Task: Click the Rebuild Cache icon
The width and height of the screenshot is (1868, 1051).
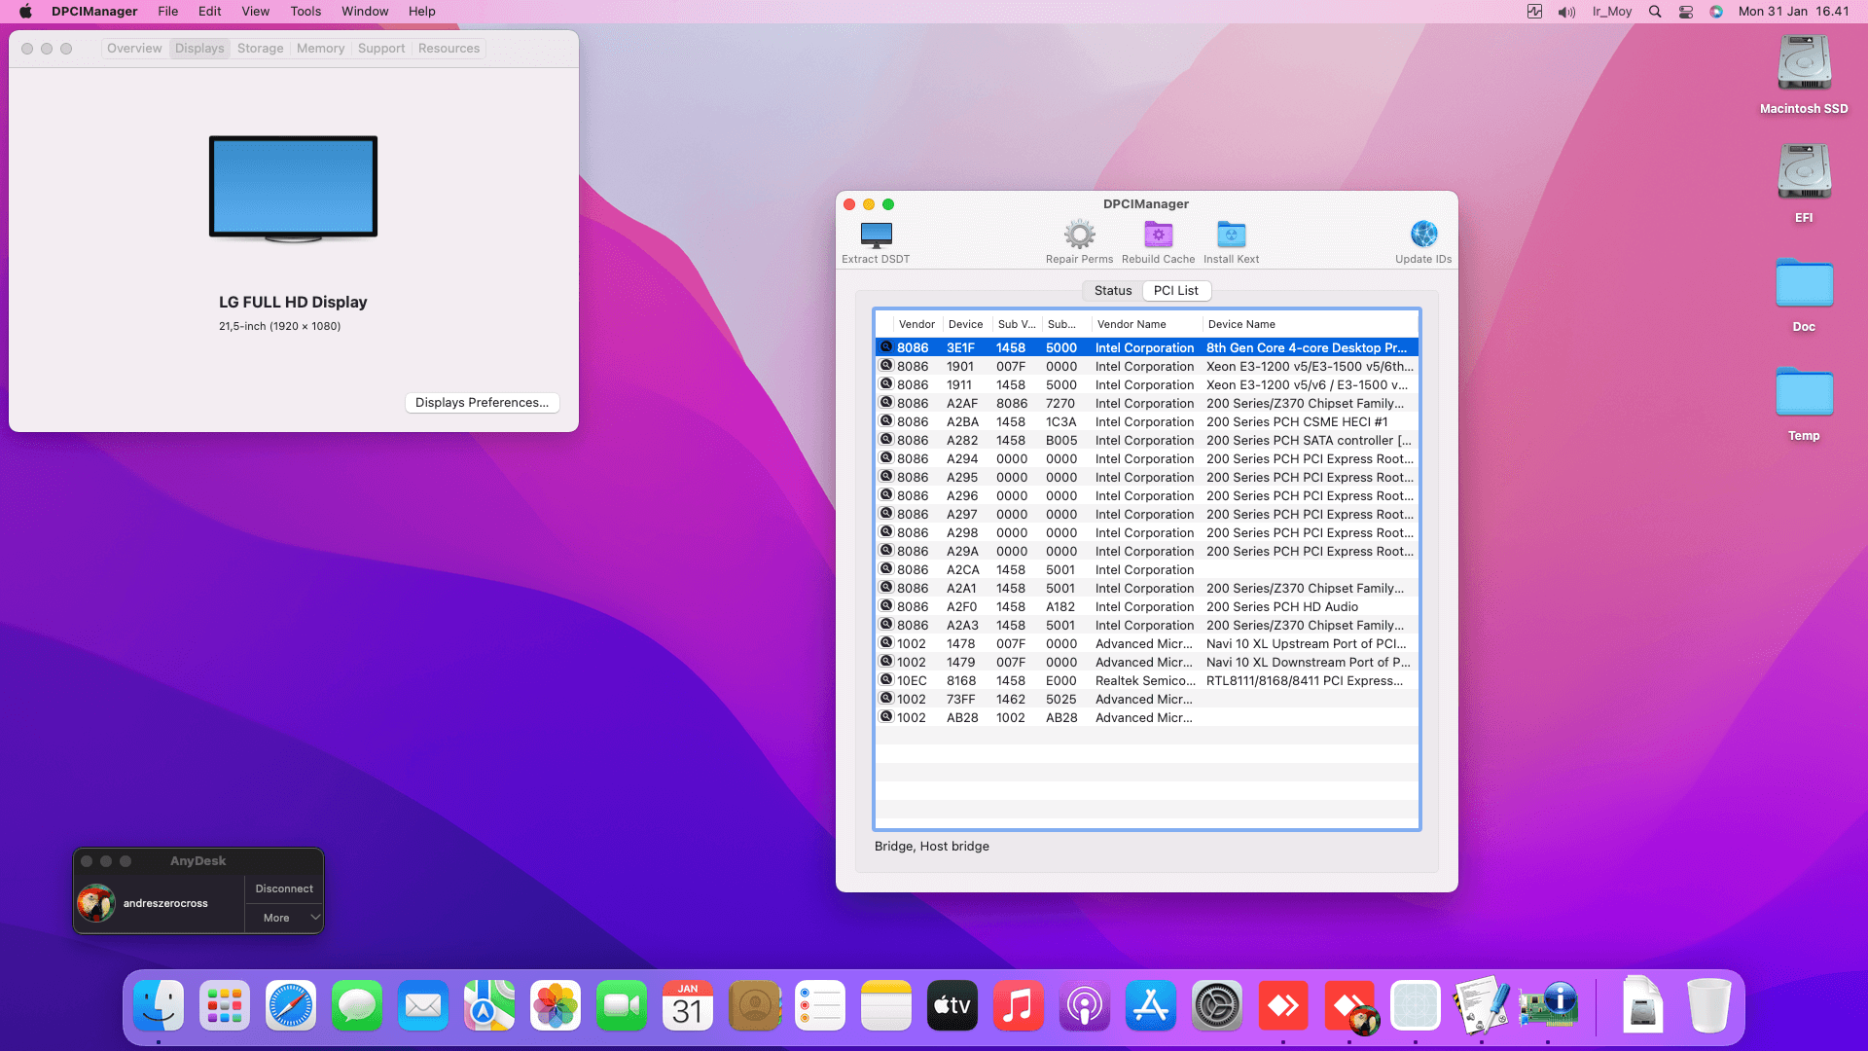Action: (1158, 235)
